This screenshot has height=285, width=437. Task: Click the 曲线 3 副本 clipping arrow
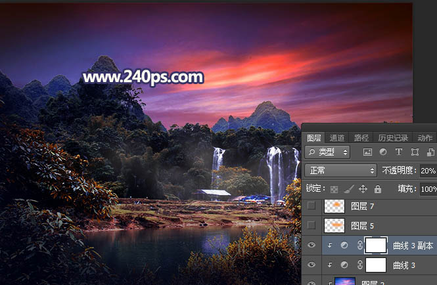[330, 245]
